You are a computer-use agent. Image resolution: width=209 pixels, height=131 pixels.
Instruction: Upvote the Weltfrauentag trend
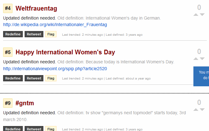[x=196, y=15]
